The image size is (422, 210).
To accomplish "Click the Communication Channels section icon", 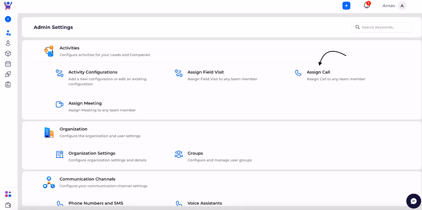I will pyautogui.click(x=49, y=182).
